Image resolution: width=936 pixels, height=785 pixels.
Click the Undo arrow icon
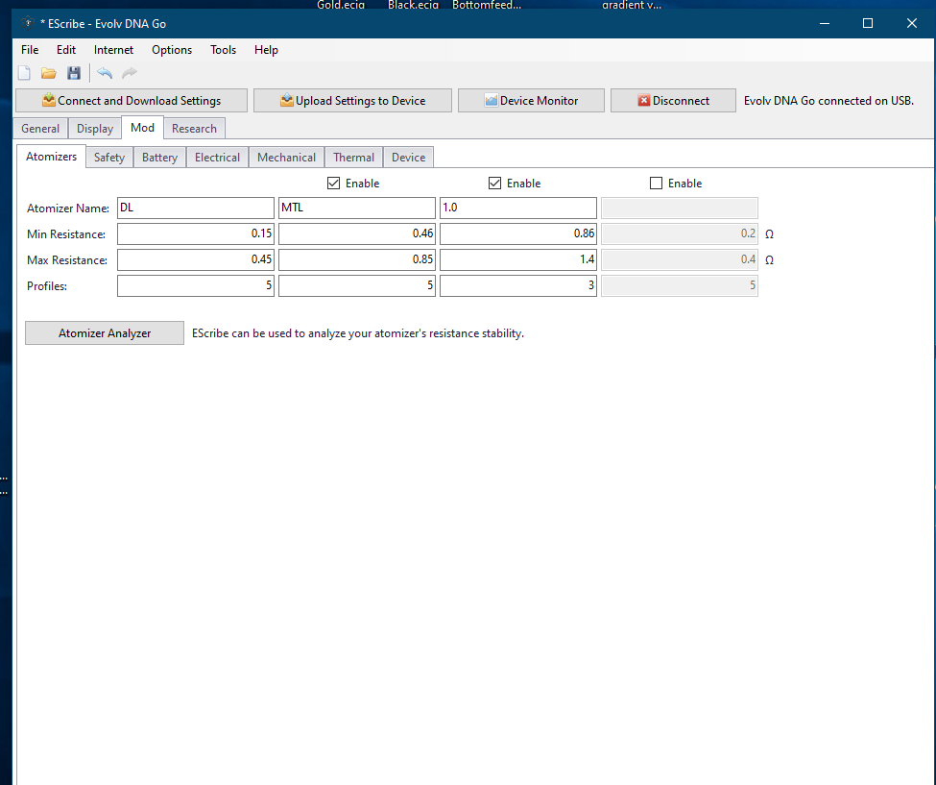(x=105, y=73)
